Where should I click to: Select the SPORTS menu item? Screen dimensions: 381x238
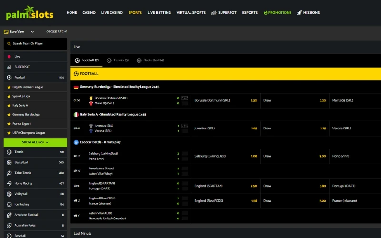pyautogui.click(x=135, y=13)
